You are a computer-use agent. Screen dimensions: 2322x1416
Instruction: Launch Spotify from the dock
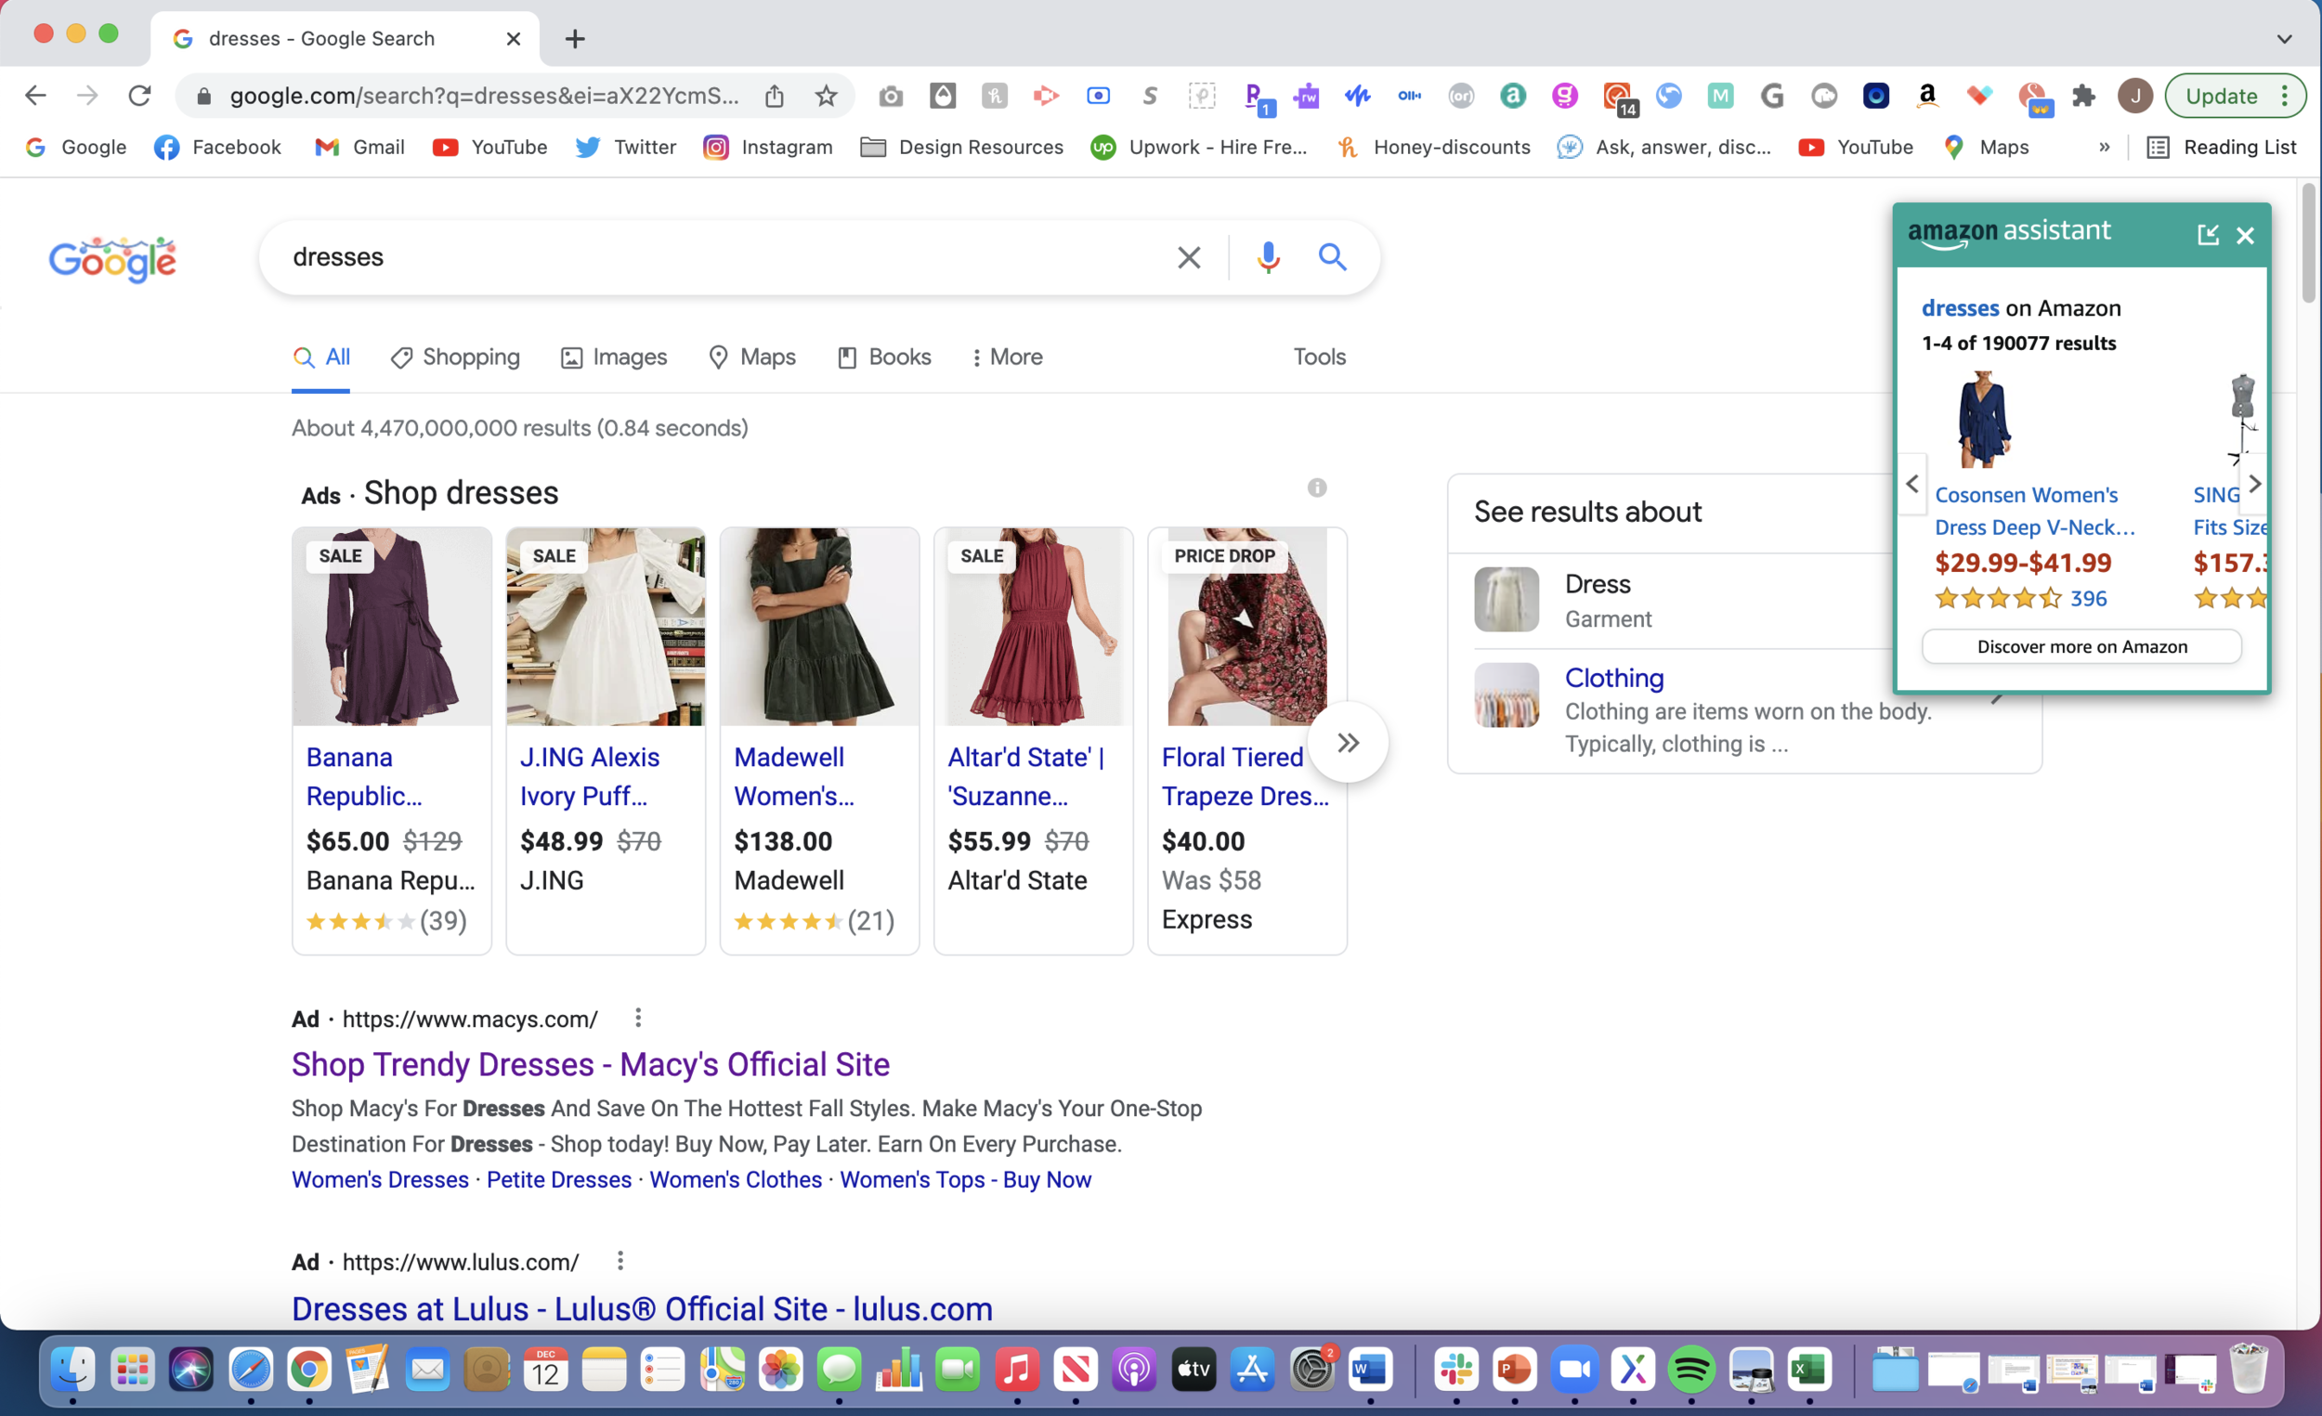pos(1692,1371)
